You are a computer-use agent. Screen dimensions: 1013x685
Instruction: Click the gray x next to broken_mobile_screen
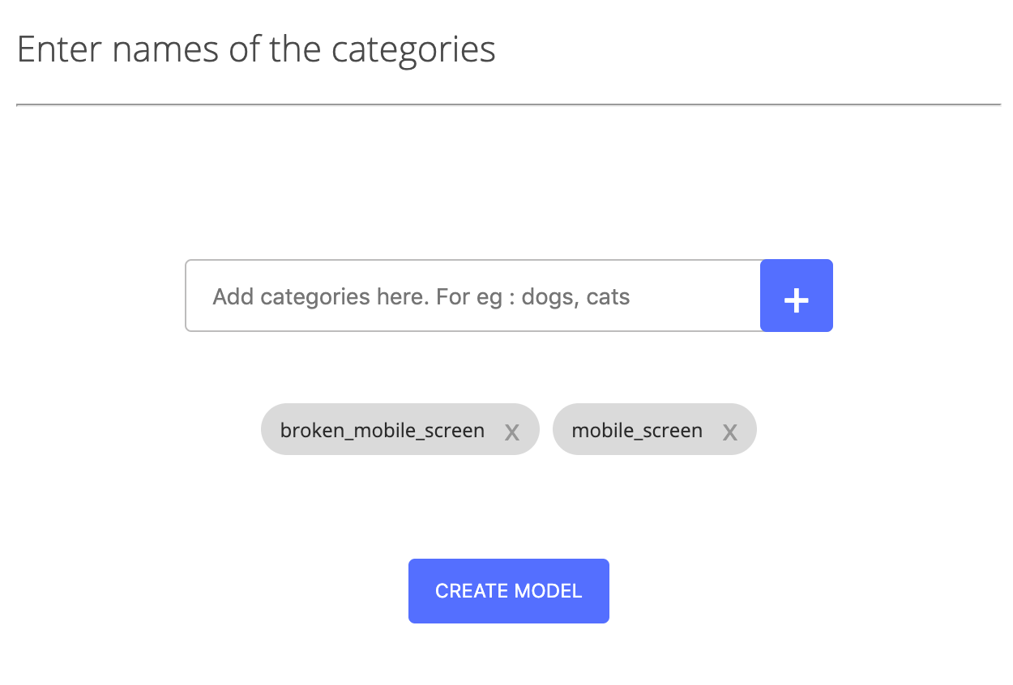512,431
